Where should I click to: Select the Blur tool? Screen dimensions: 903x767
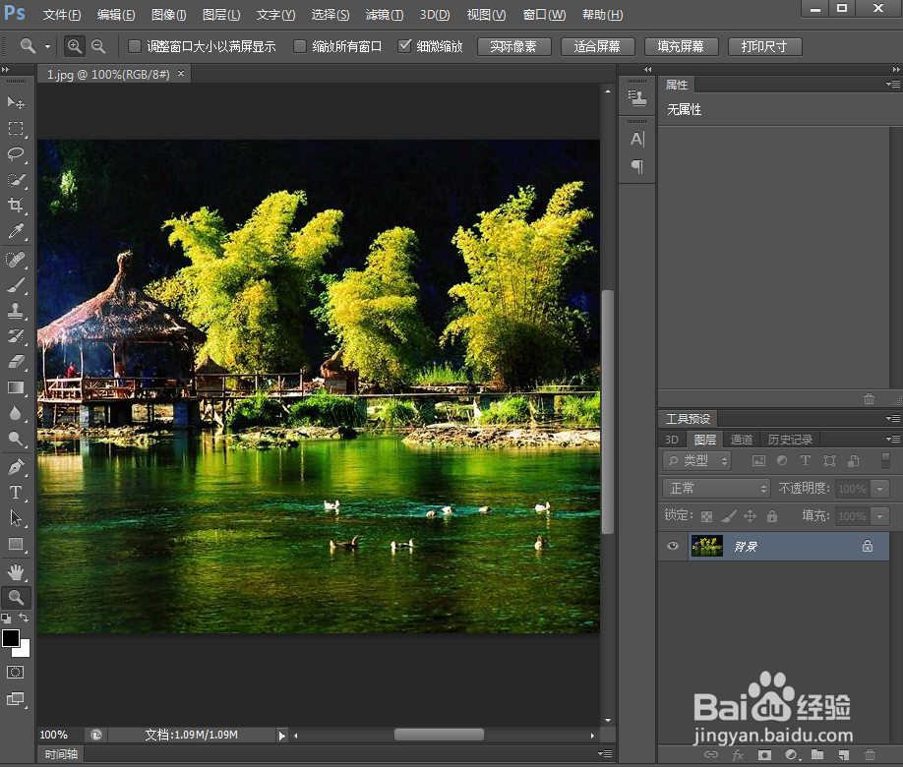pyautogui.click(x=16, y=413)
